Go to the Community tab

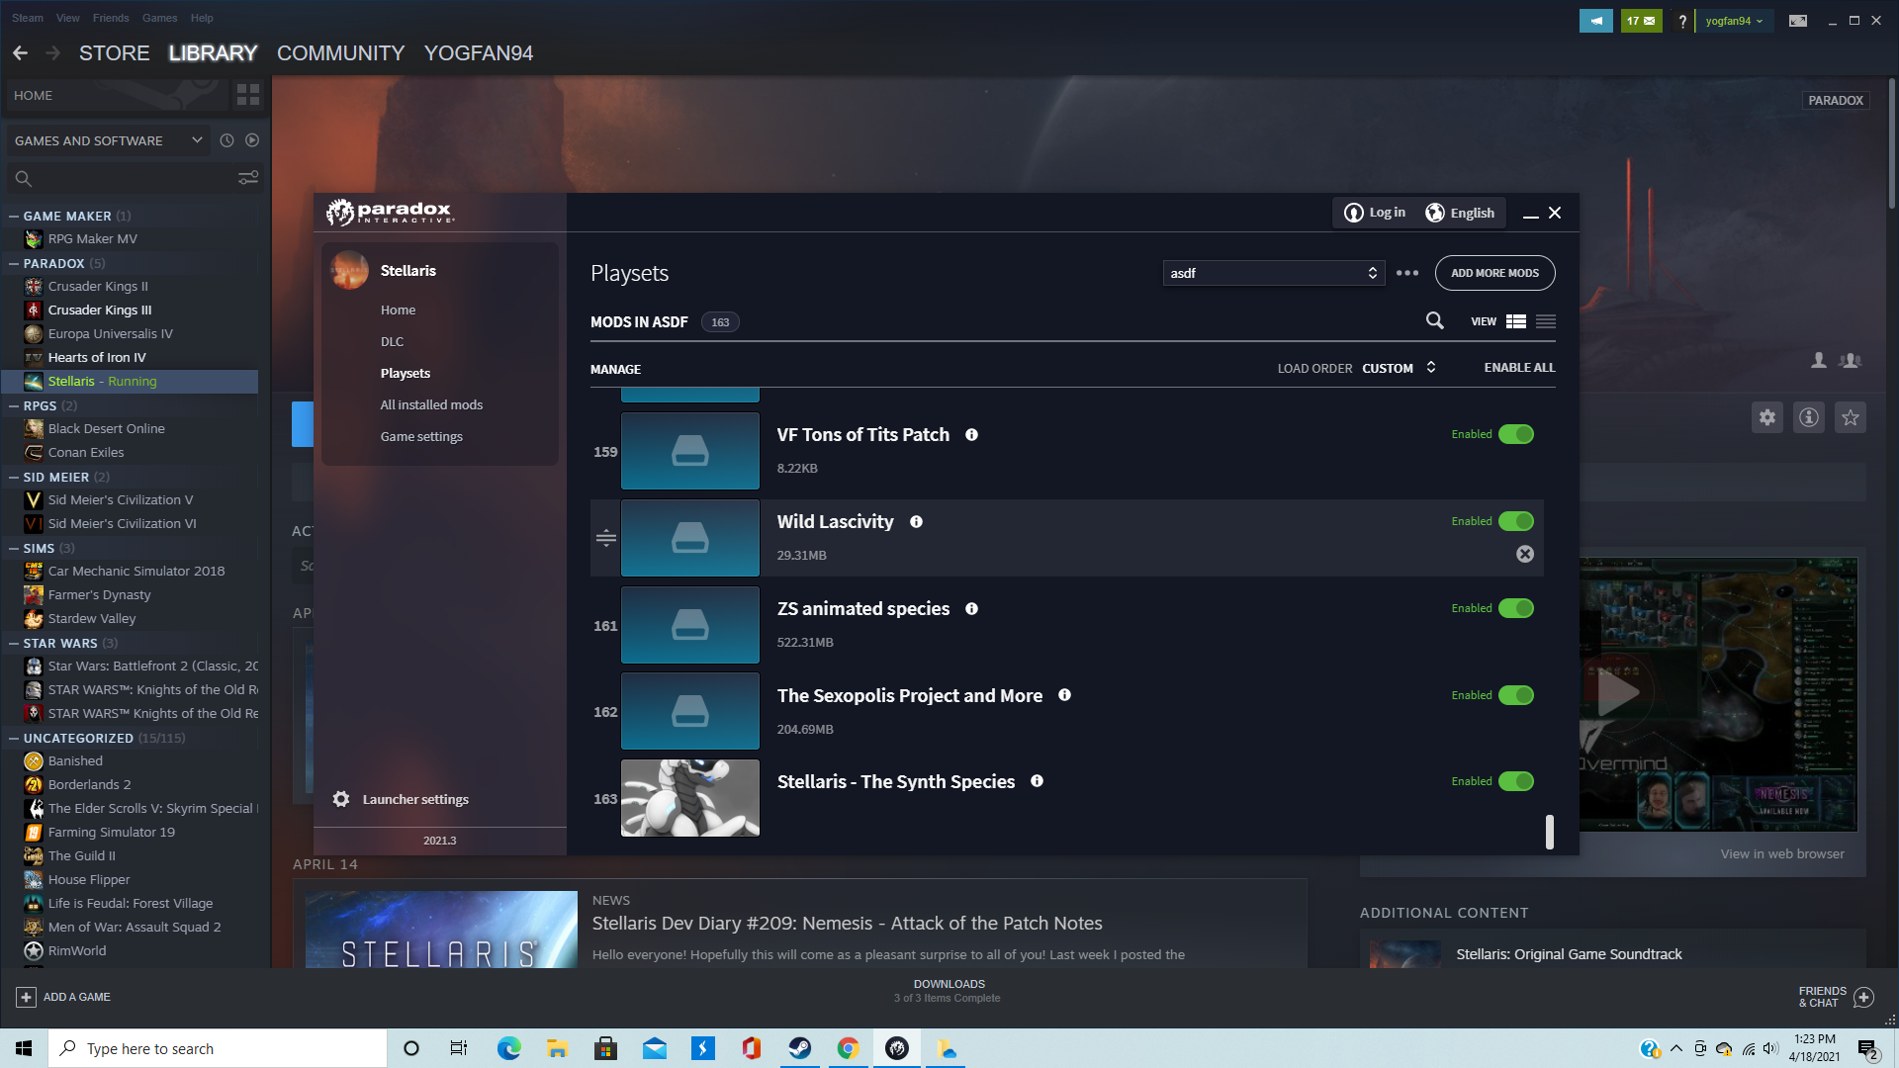340,53
